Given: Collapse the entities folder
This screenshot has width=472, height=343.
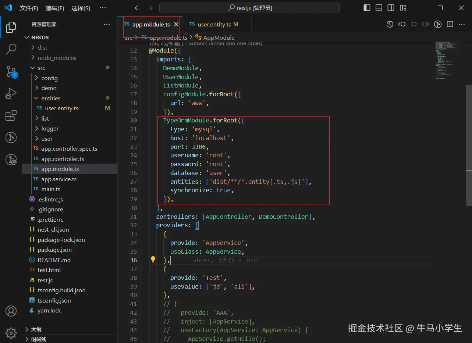Looking at the screenshot, I should (50, 98).
